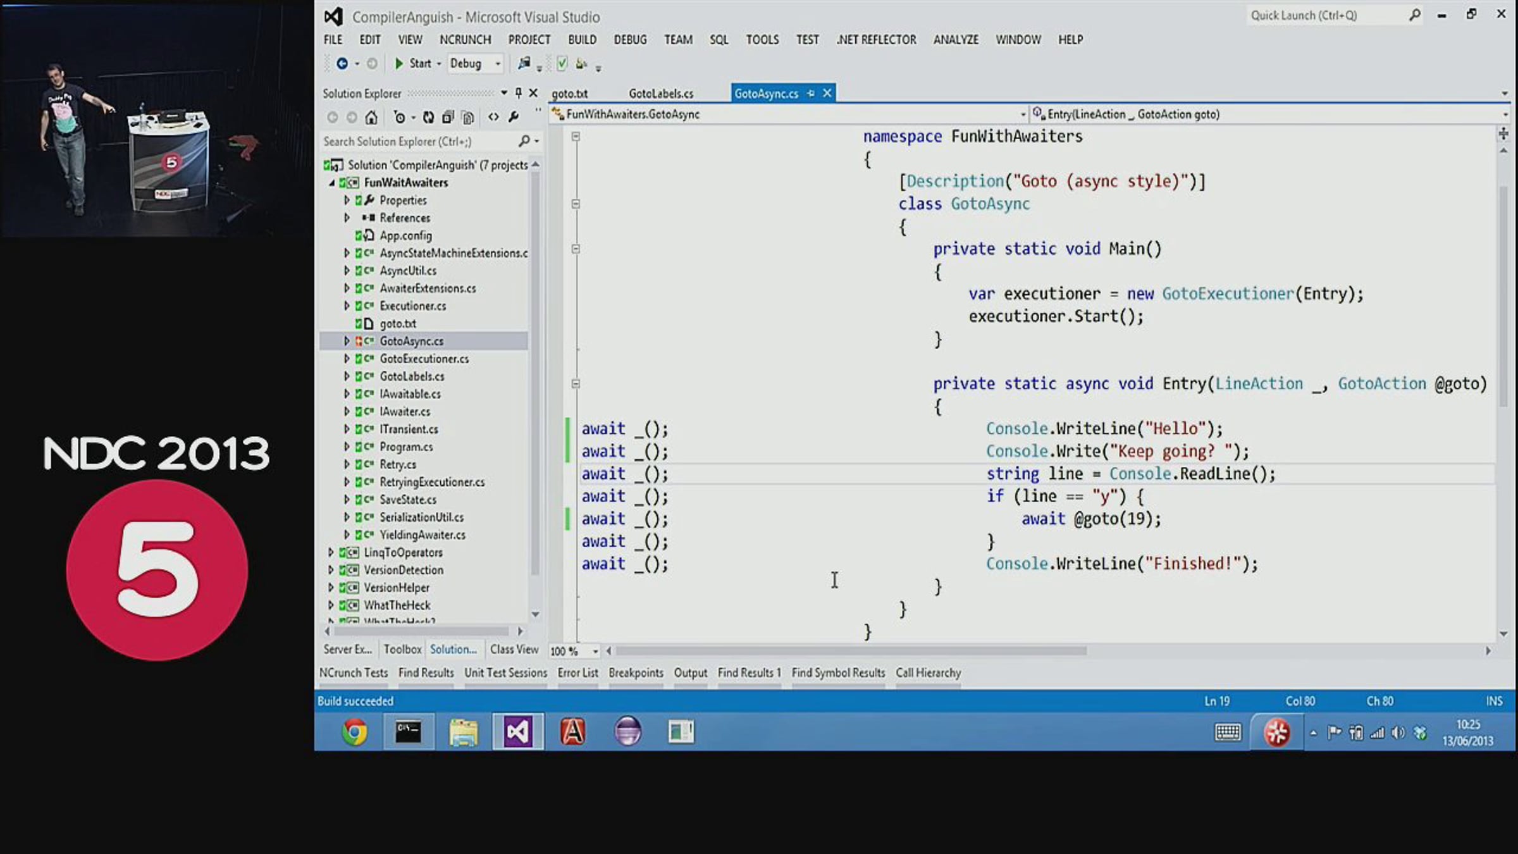Click the green Start debugging play icon
The width and height of the screenshot is (1518, 854).
tap(399, 63)
